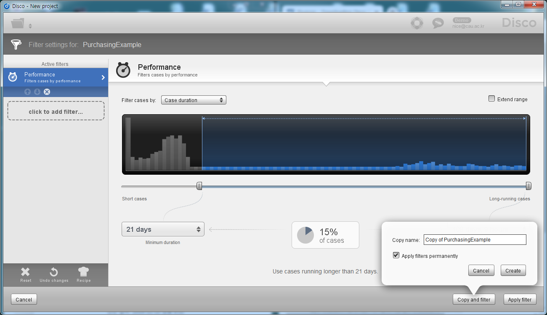547x315 pixels.
Task: Undo changes to filters
Action: point(54,275)
